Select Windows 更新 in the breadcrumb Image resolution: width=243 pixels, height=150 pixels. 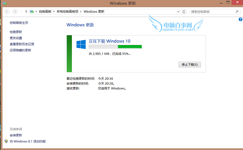point(94,12)
